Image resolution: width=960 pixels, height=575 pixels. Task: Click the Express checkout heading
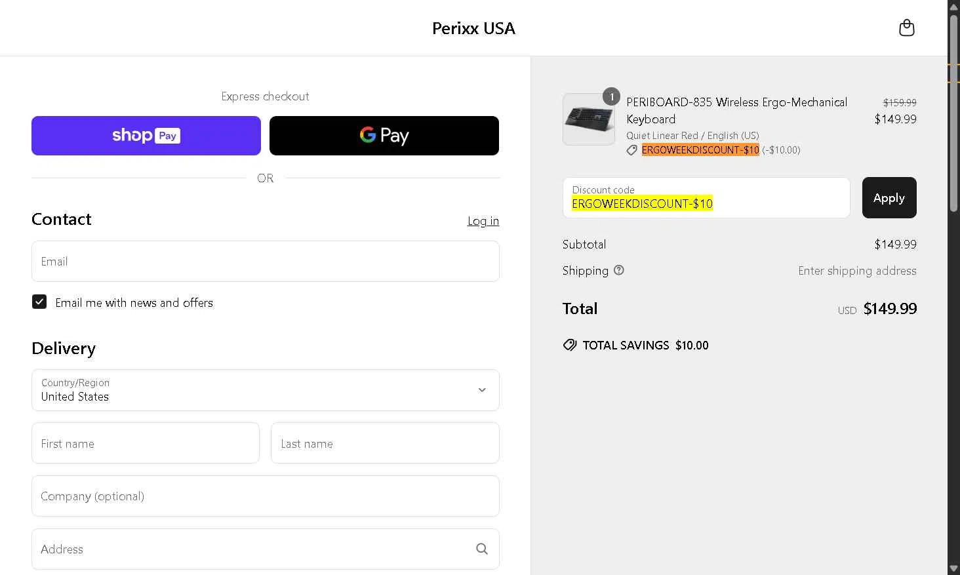point(265,96)
